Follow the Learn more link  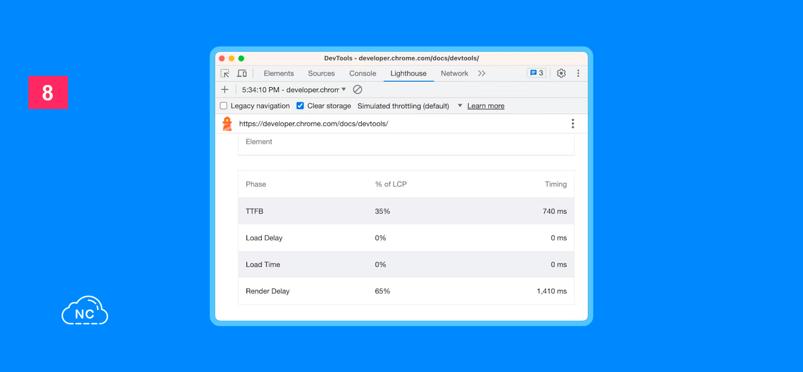pyautogui.click(x=486, y=106)
